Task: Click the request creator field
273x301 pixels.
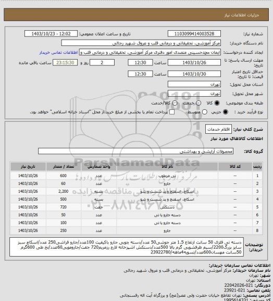Action: coord(150,52)
